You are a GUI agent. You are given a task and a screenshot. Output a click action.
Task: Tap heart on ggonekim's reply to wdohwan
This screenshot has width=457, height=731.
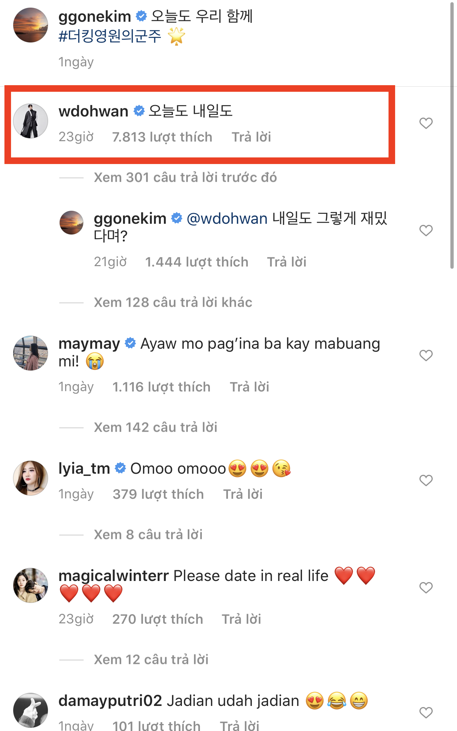(x=426, y=230)
